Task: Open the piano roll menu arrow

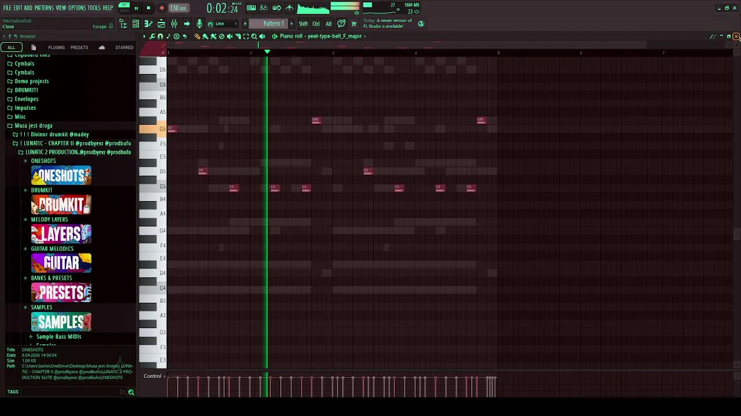Action: coord(145,36)
